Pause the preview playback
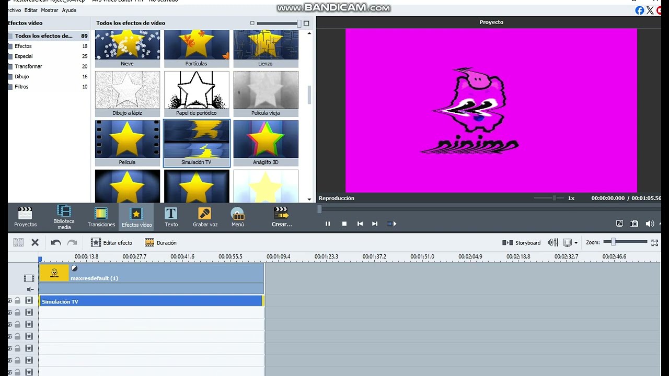The width and height of the screenshot is (669, 376). 328,224
